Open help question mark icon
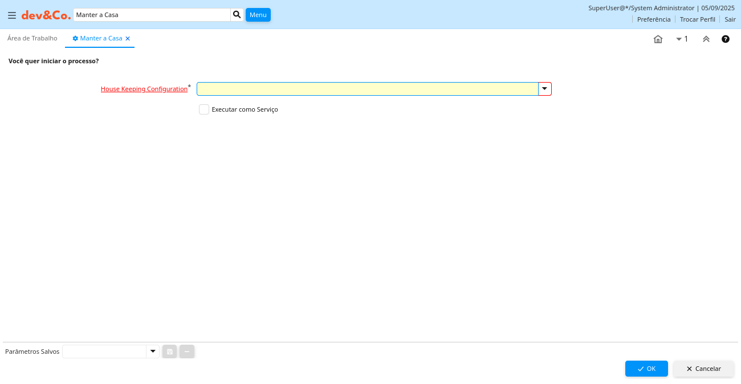 (726, 39)
